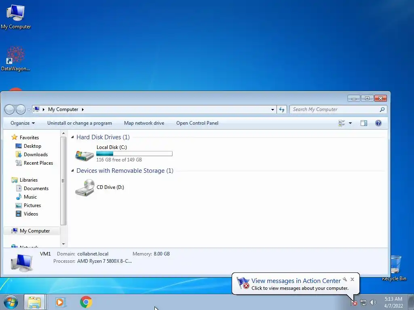
Task: Expand root breadcrumb arrow before My Computer
Action: point(44,109)
